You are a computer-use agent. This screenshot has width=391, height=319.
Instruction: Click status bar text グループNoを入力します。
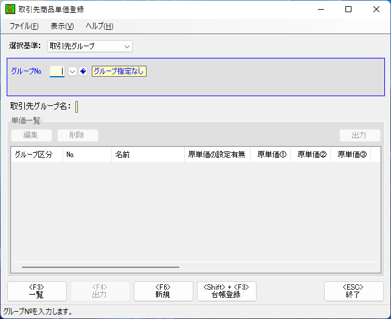[x=38, y=312]
